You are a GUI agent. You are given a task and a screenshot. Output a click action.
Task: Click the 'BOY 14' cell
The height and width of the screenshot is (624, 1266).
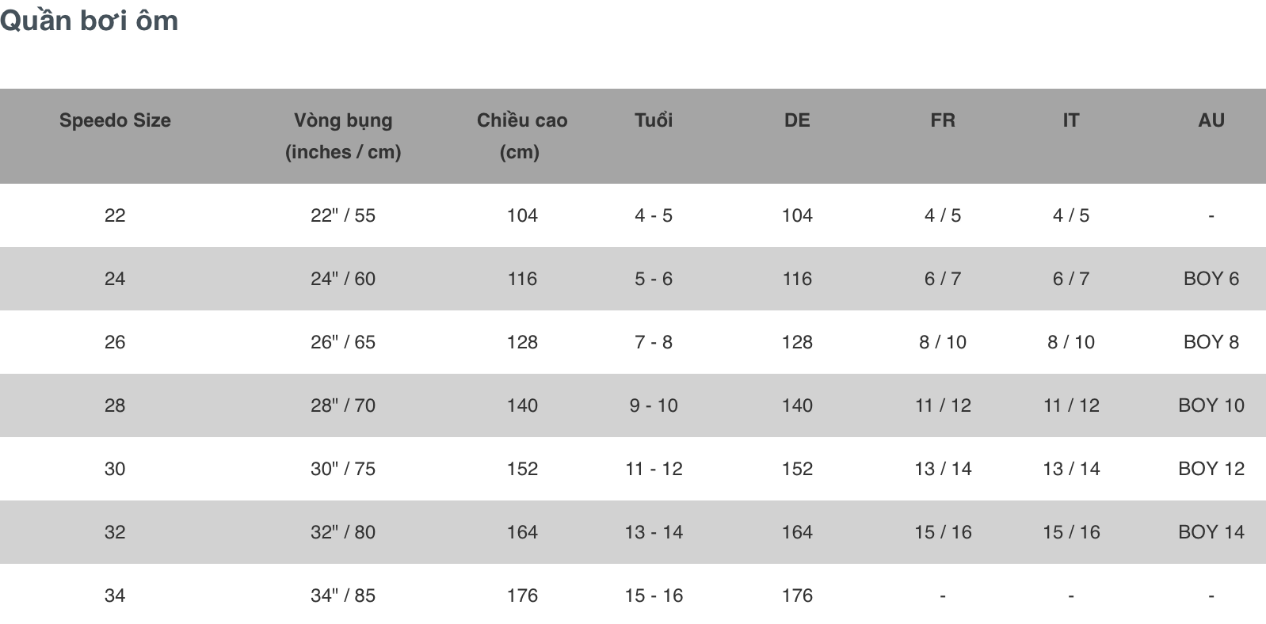click(1211, 532)
